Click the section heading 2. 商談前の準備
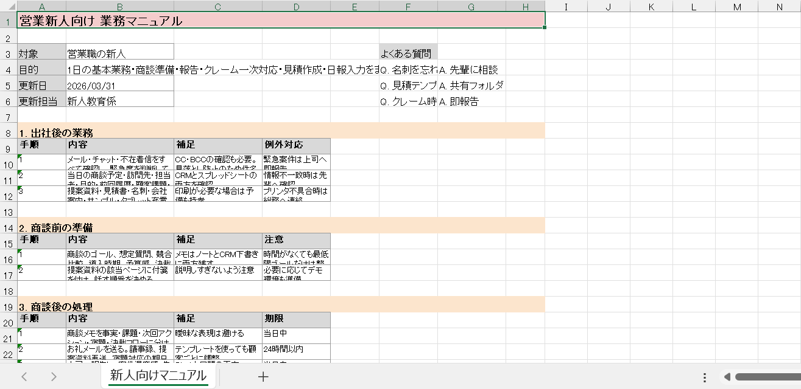The height and width of the screenshot is (389, 801). point(281,225)
